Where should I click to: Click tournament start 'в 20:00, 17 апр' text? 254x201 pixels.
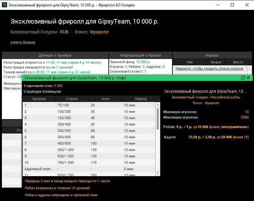[45, 72]
